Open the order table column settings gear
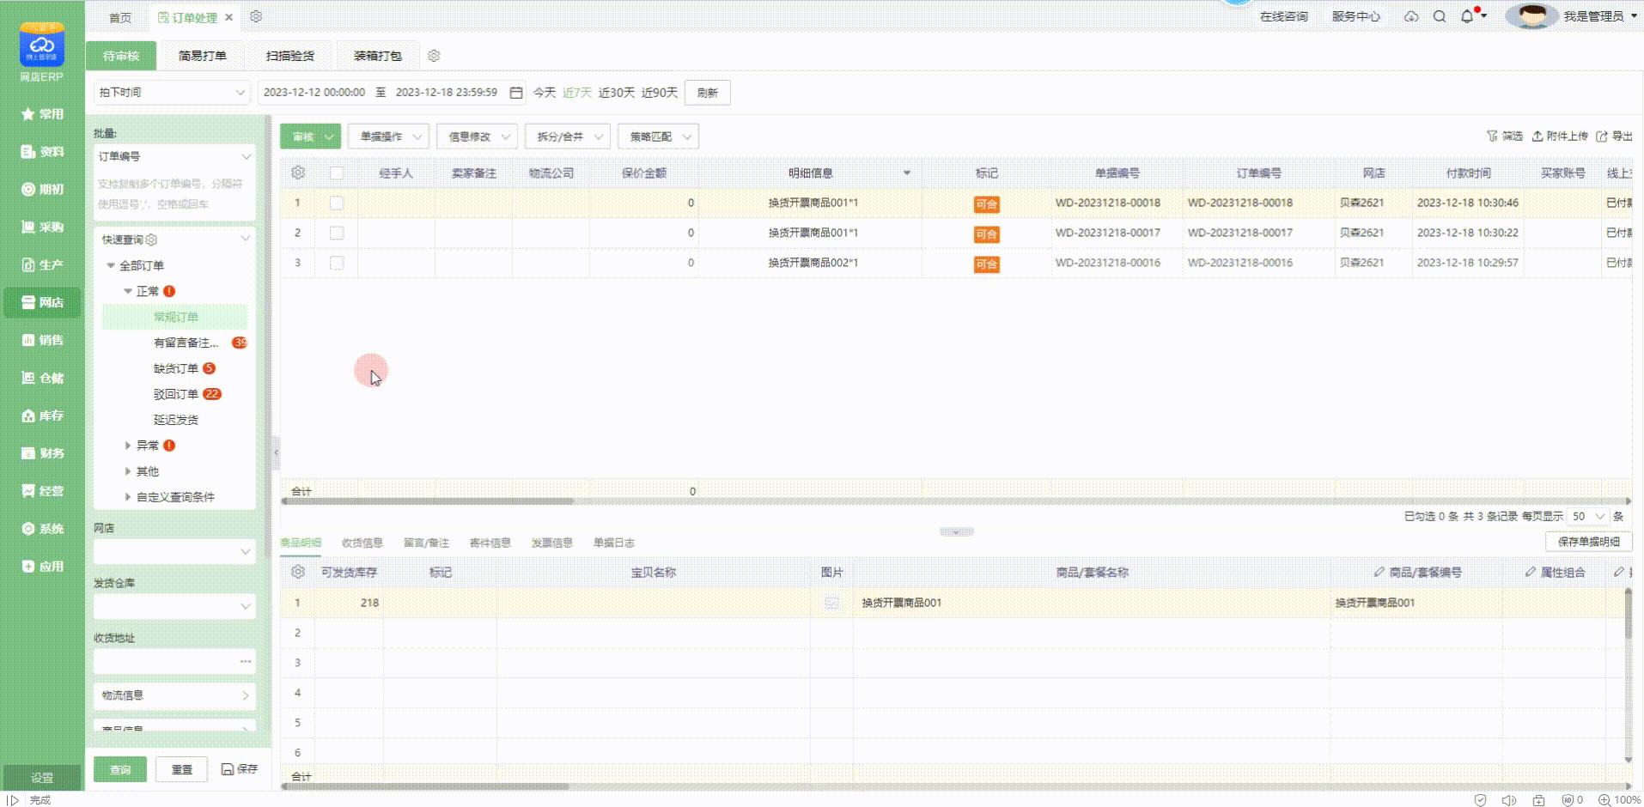Viewport: 1644px width, 807px height. pyautogui.click(x=298, y=173)
